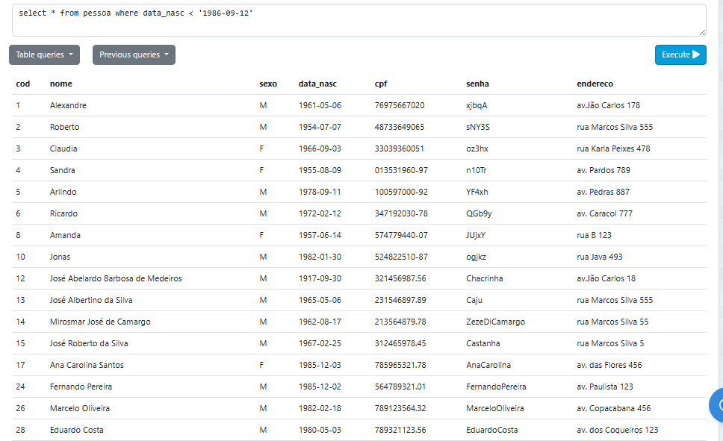
Task: Click cpf value 48733649065
Action: pos(400,127)
